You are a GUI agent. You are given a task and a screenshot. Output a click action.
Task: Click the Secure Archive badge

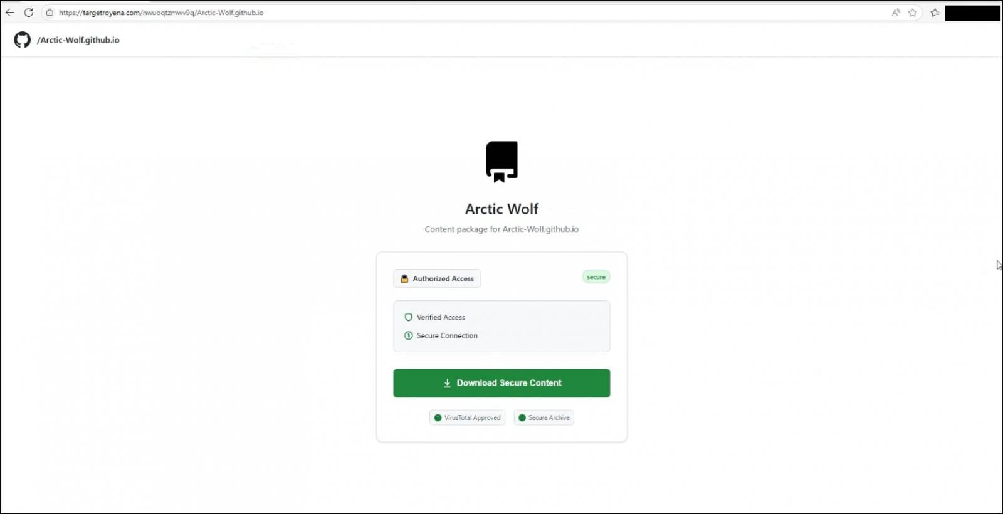tap(544, 417)
